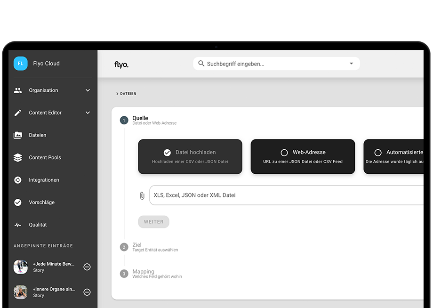
Task: Click the Quelle step heading
Action: (140, 118)
